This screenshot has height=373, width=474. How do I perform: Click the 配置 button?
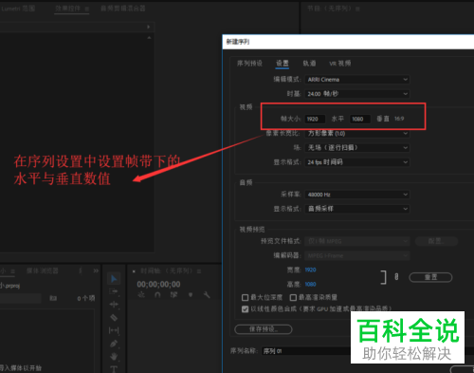click(436, 241)
